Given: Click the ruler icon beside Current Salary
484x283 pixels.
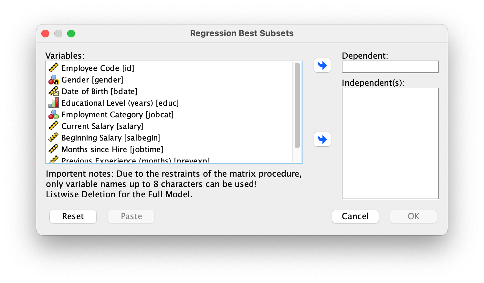Looking at the screenshot, I should tap(54, 126).
